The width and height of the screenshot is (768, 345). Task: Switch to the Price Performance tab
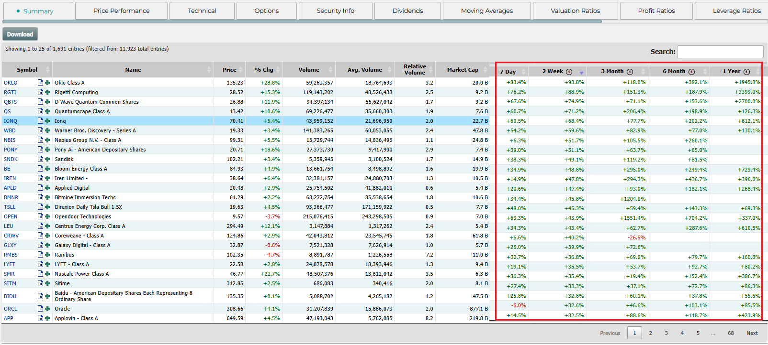click(121, 11)
